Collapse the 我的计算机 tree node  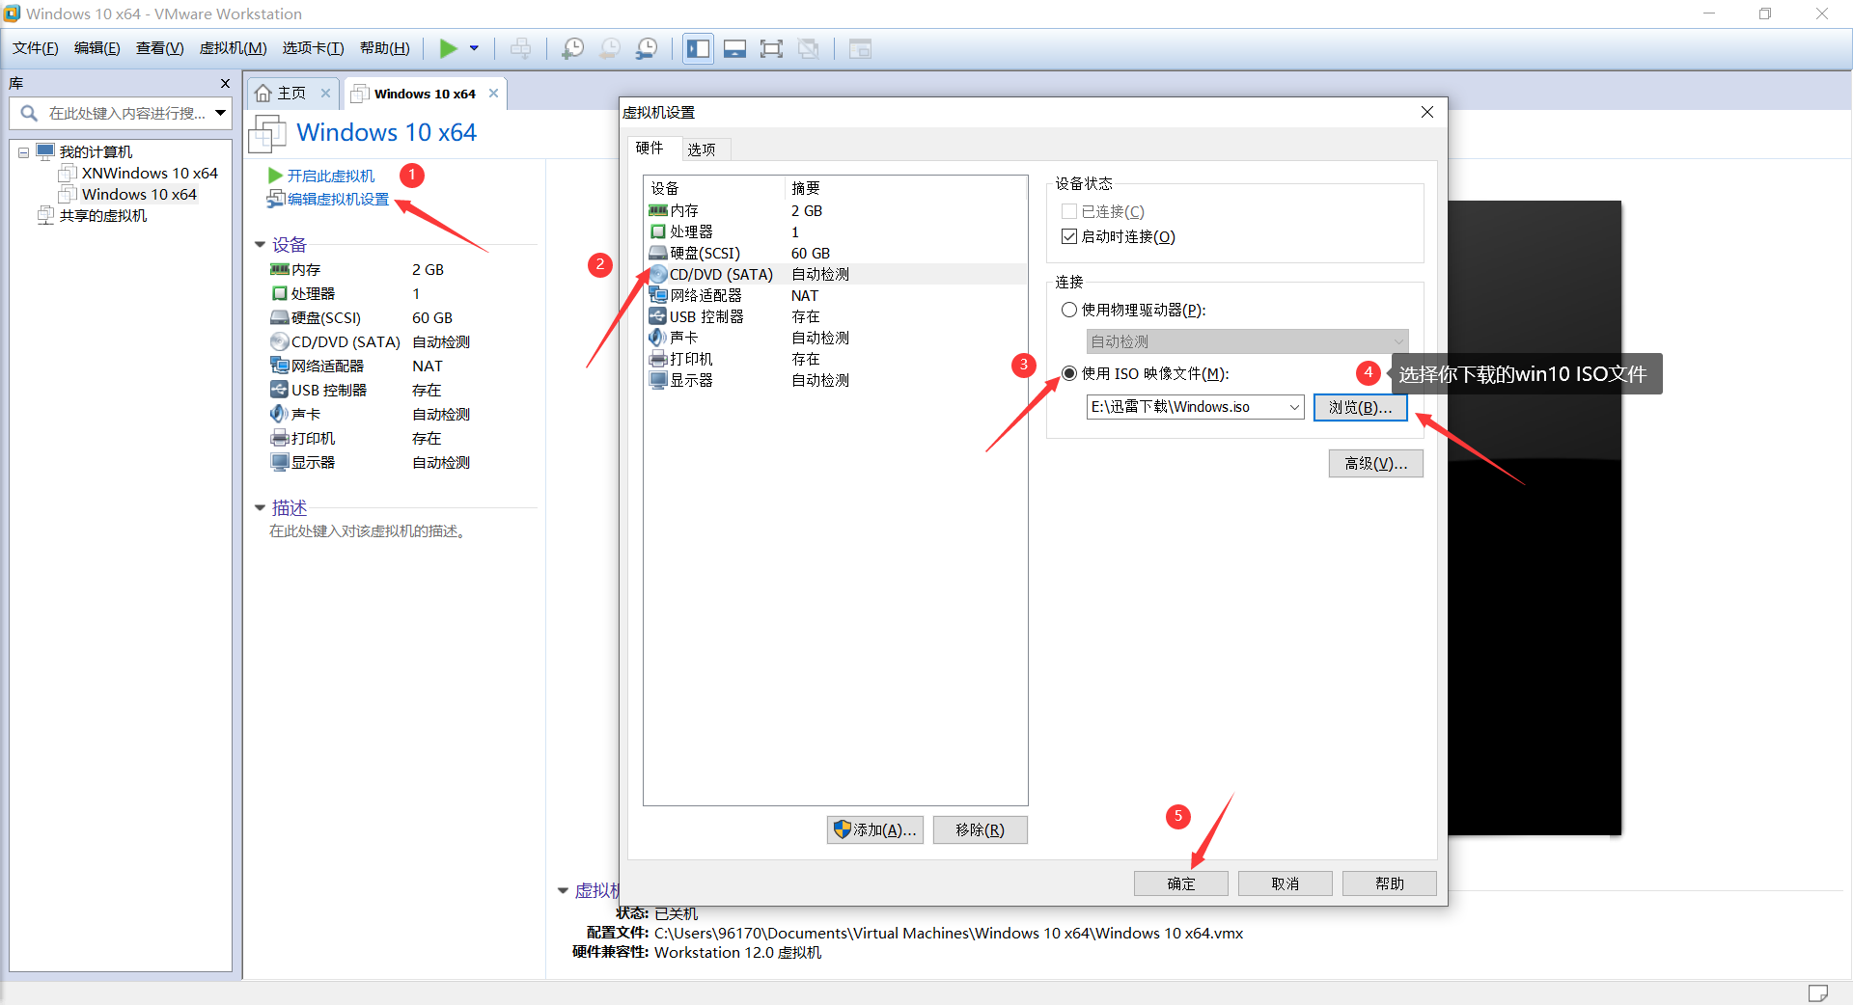tap(23, 152)
